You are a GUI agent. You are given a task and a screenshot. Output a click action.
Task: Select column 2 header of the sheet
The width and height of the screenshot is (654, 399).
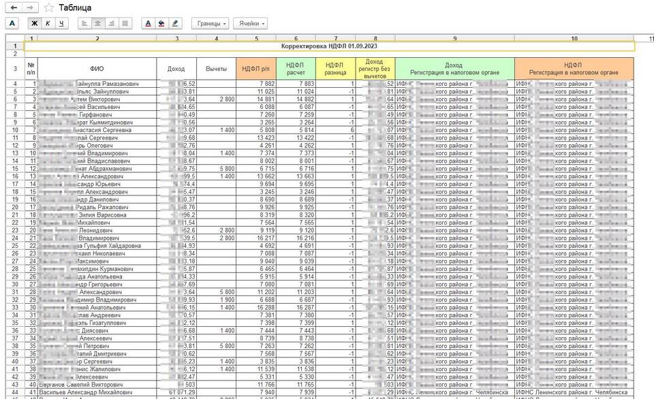[x=97, y=38]
